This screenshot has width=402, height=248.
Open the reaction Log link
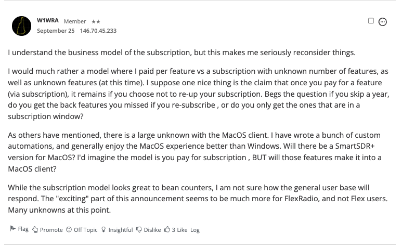[195, 230]
